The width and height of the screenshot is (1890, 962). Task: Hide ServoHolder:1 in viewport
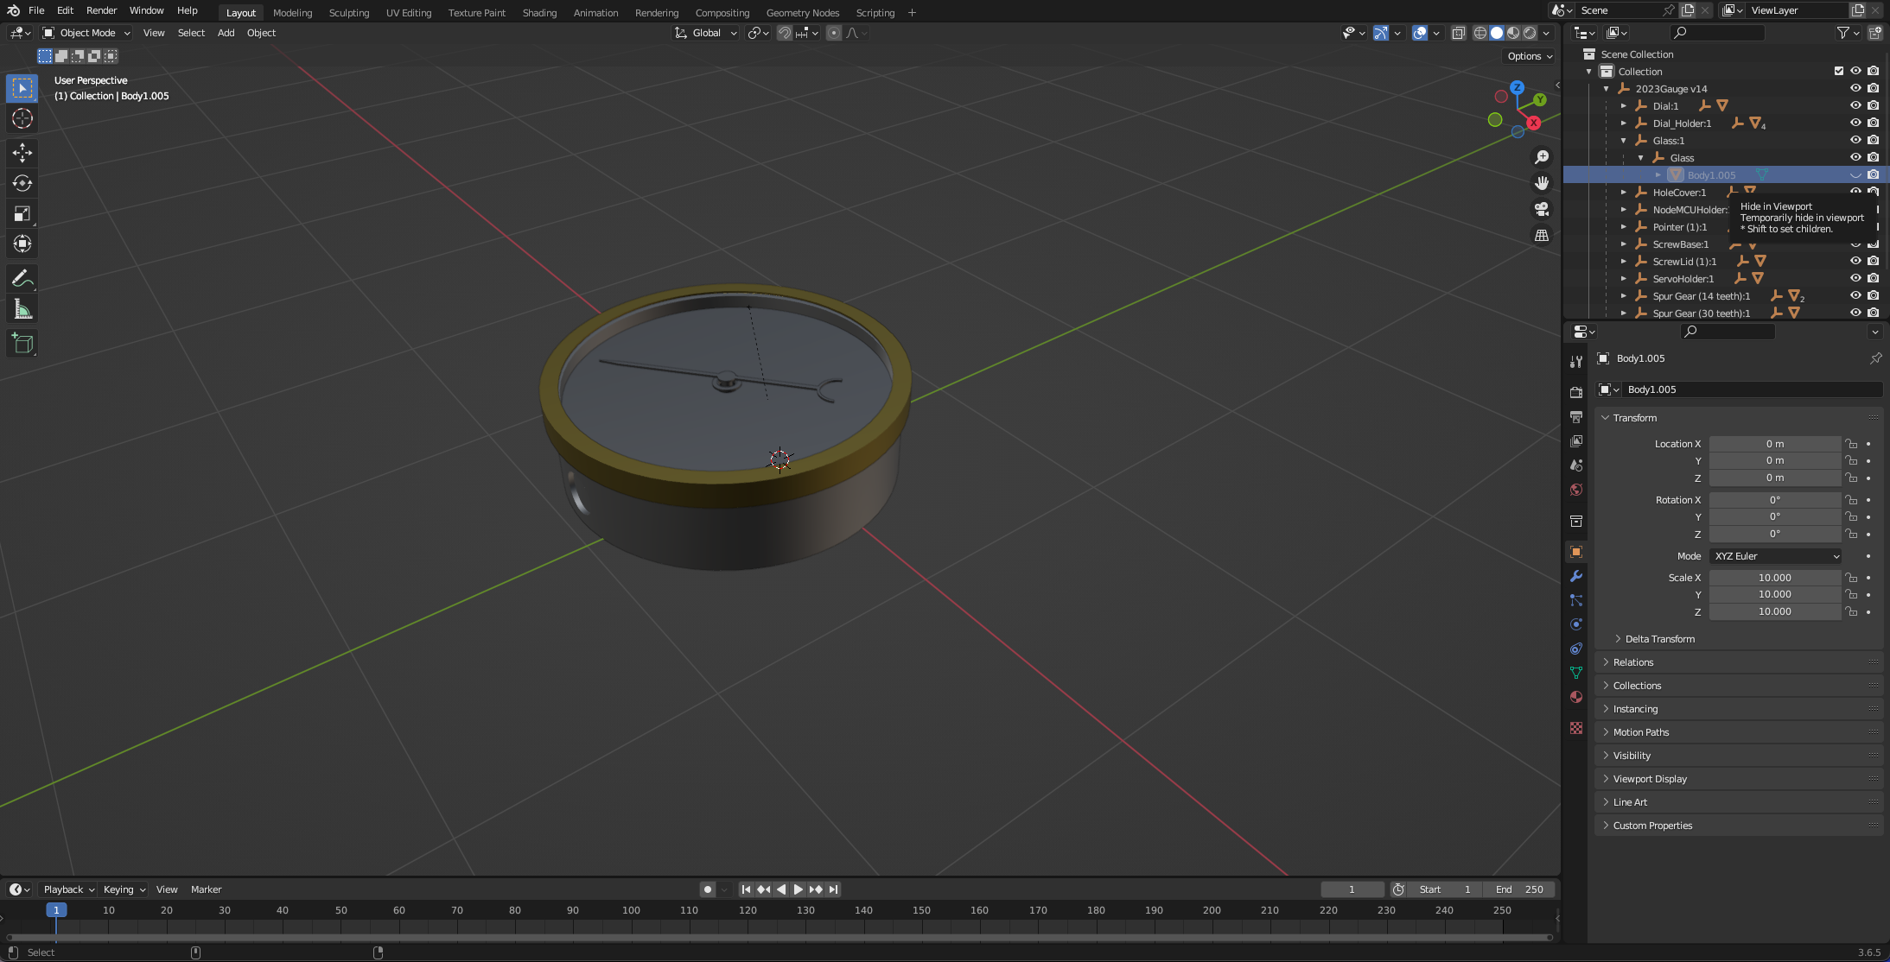[1855, 278]
